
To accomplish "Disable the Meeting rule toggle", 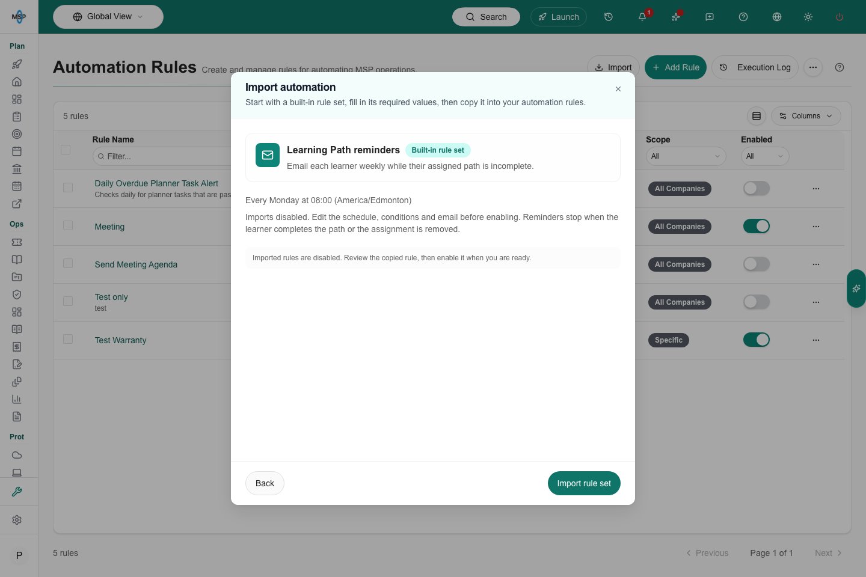I will pos(757,227).
